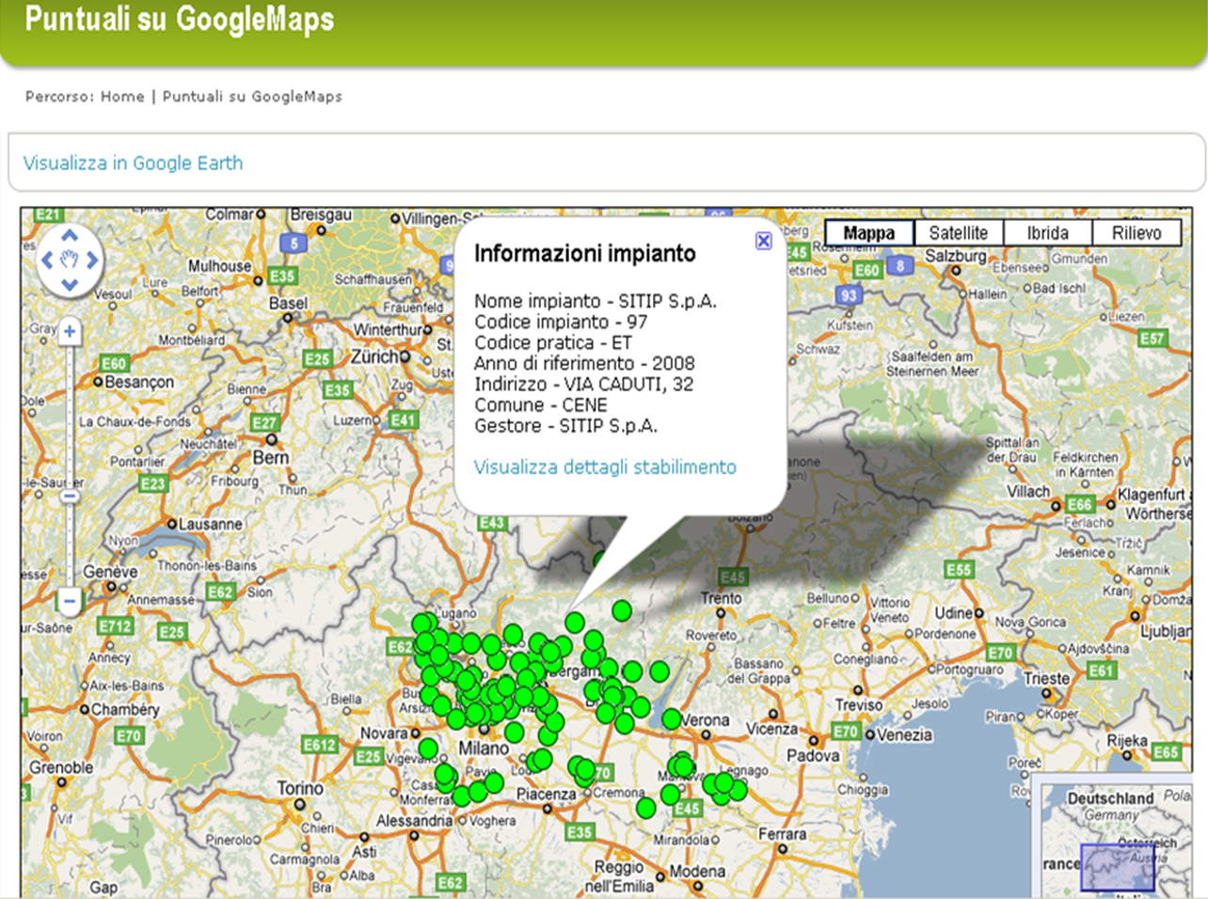Image resolution: width=1208 pixels, height=899 pixels.
Task: Click the green marker under the popup pointer
Action: (575, 623)
